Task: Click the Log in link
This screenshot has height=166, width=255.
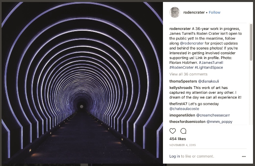Action: point(175,156)
